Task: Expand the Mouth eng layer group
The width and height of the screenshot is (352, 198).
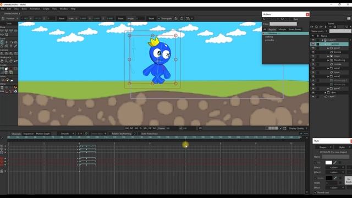Action: click(328, 60)
